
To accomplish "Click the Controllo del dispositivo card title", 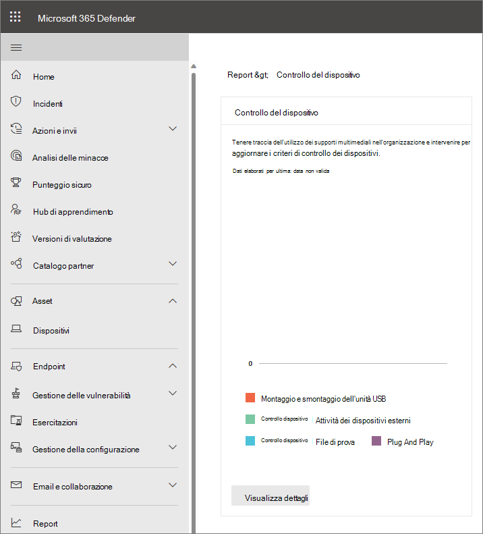I will tap(277, 113).
